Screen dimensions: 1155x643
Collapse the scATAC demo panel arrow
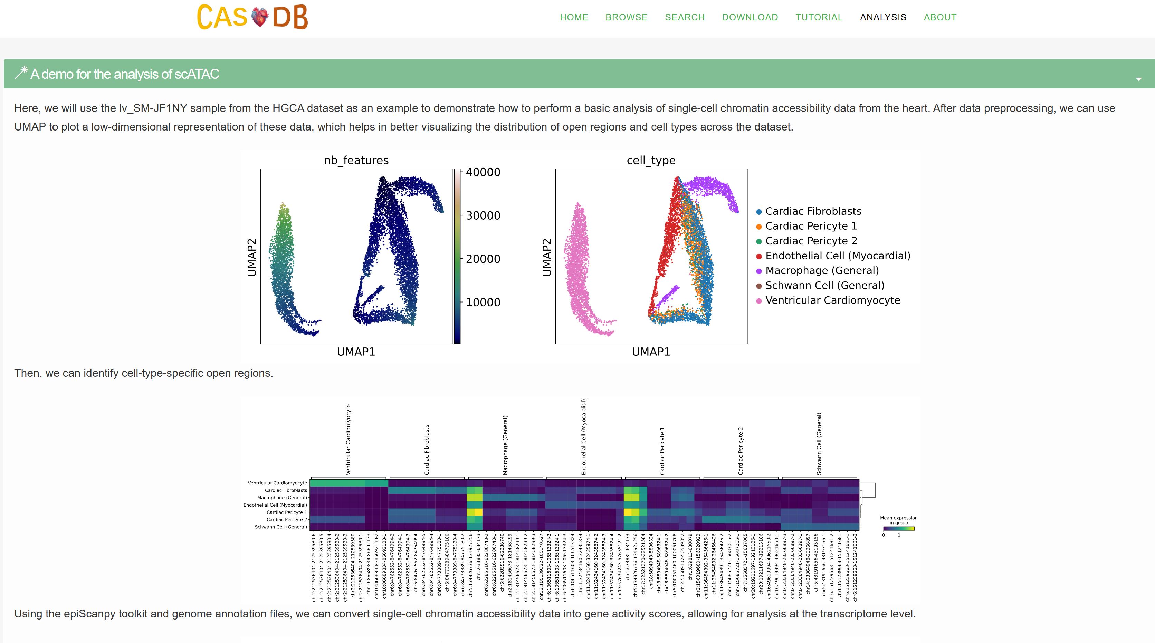[1138, 79]
